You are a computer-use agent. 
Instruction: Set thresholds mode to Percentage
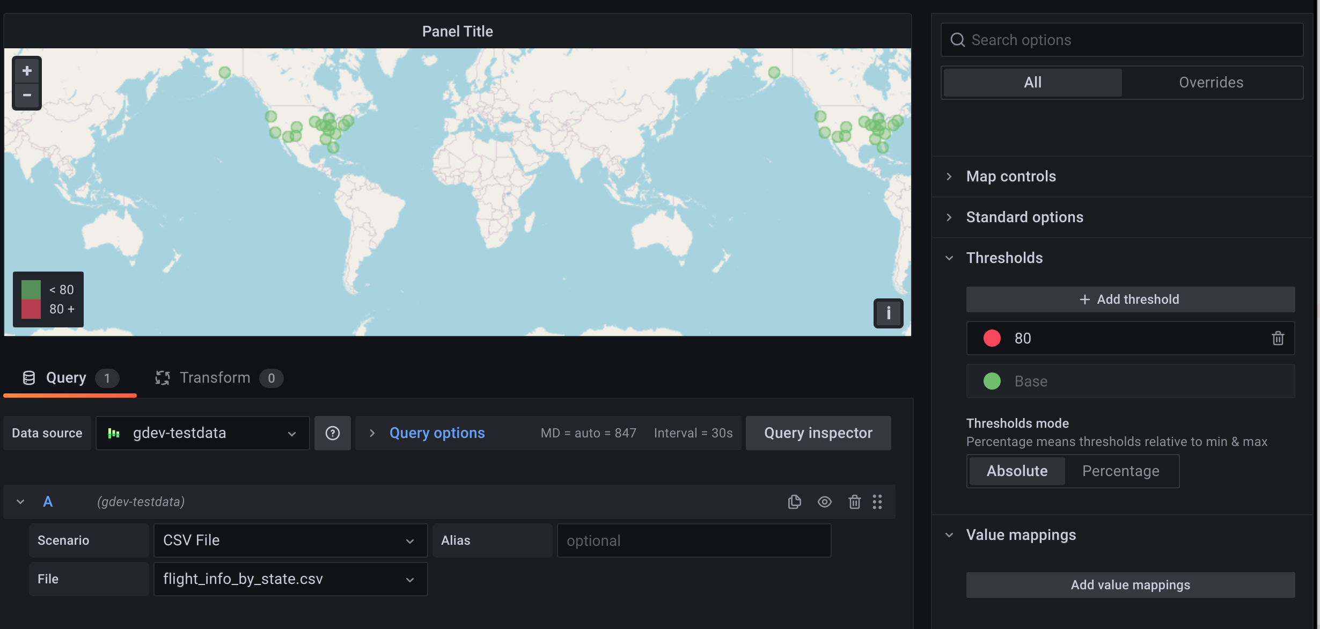coord(1120,471)
